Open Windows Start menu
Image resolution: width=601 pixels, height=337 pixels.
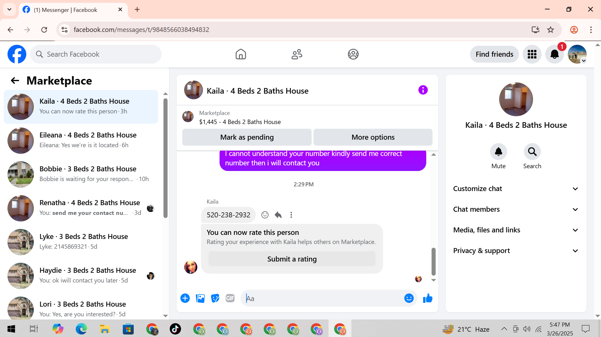[11, 329]
